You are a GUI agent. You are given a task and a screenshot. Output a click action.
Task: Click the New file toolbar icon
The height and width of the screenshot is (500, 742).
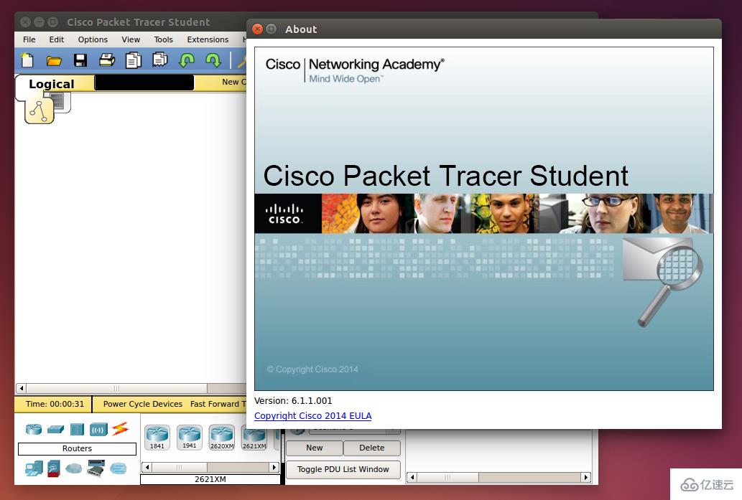click(27, 60)
